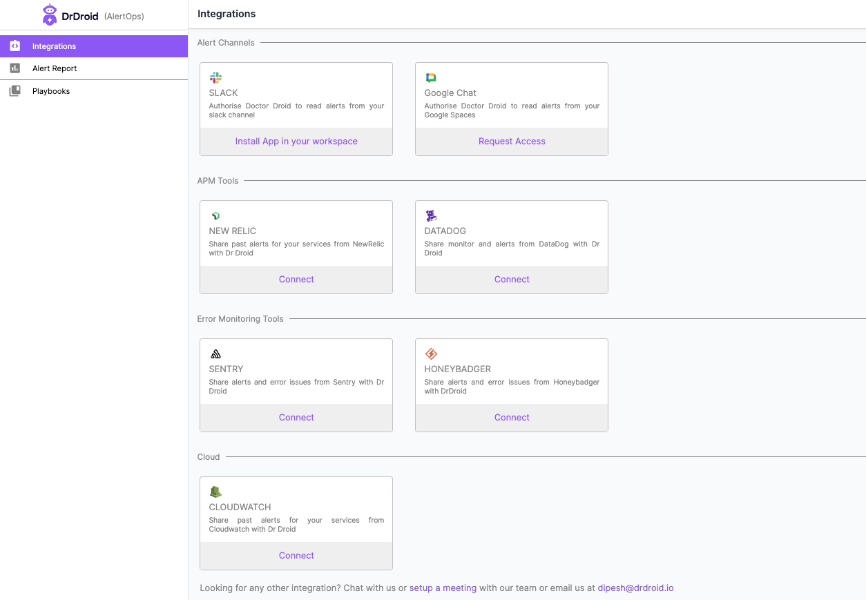Click the DataDog monitor description text
The image size is (866, 600).
(512, 249)
